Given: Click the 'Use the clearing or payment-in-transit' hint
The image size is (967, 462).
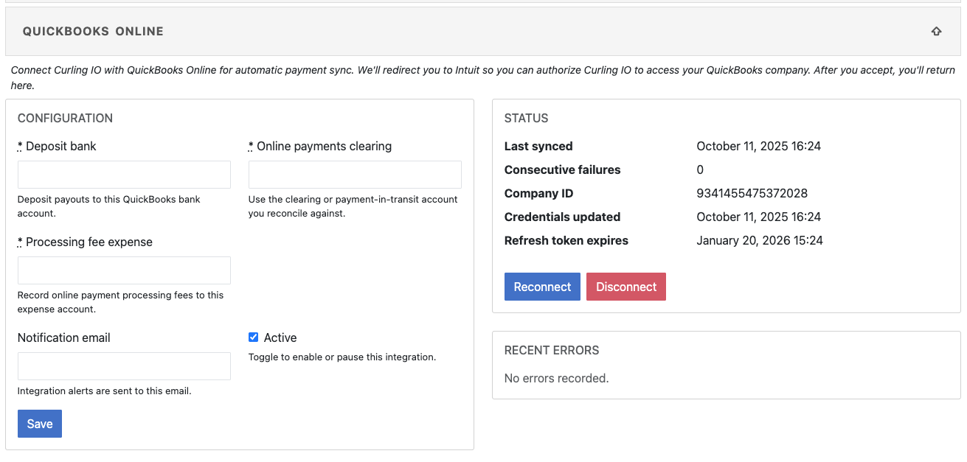Looking at the screenshot, I should pyautogui.click(x=353, y=206).
